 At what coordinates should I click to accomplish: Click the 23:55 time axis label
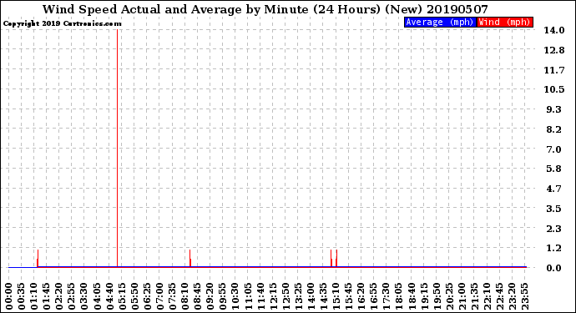tap(524, 296)
